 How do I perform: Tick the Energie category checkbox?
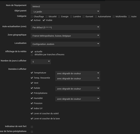(x=59, y=17)
